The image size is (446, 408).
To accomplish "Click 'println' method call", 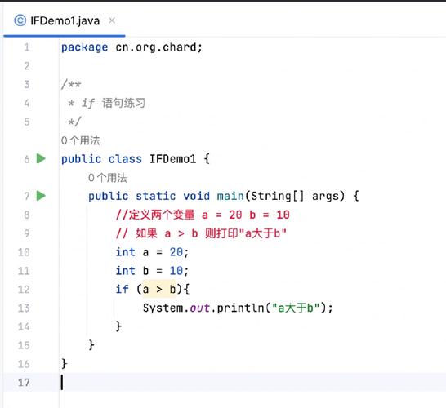I will [x=240, y=308].
